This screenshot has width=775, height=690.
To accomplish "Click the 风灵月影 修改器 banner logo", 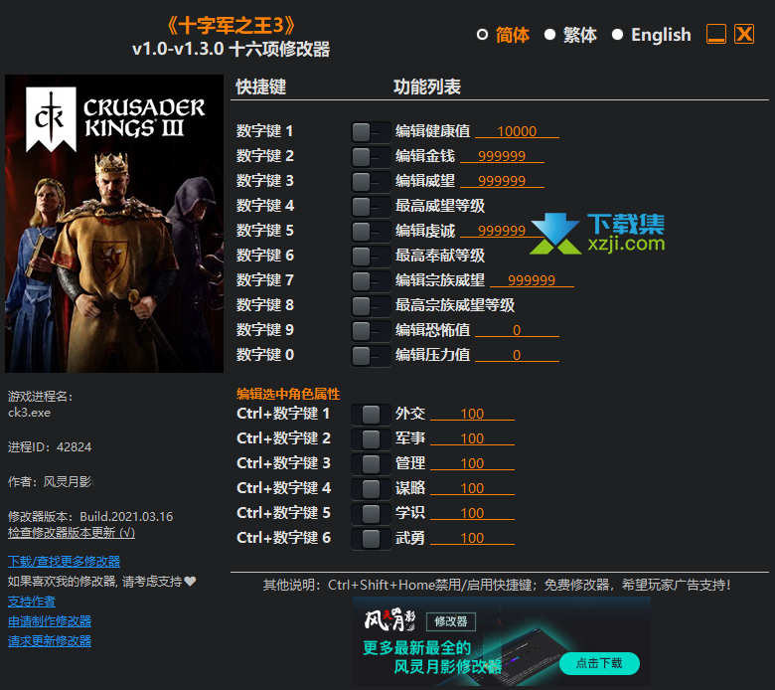I will (419, 620).
